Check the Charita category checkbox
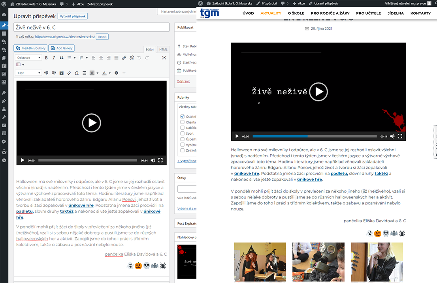Screen dimensions: 437x283 183,122
